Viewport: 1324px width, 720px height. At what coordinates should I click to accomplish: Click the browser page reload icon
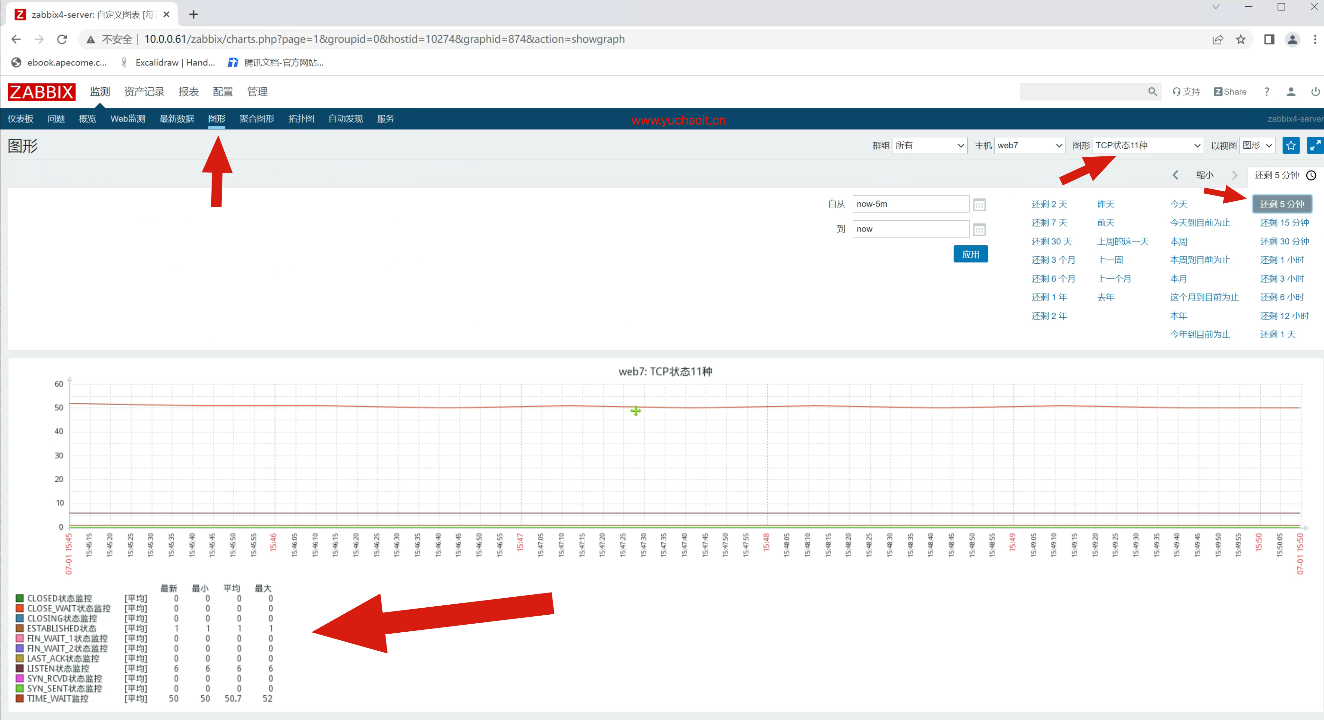[x=62, y=39]
